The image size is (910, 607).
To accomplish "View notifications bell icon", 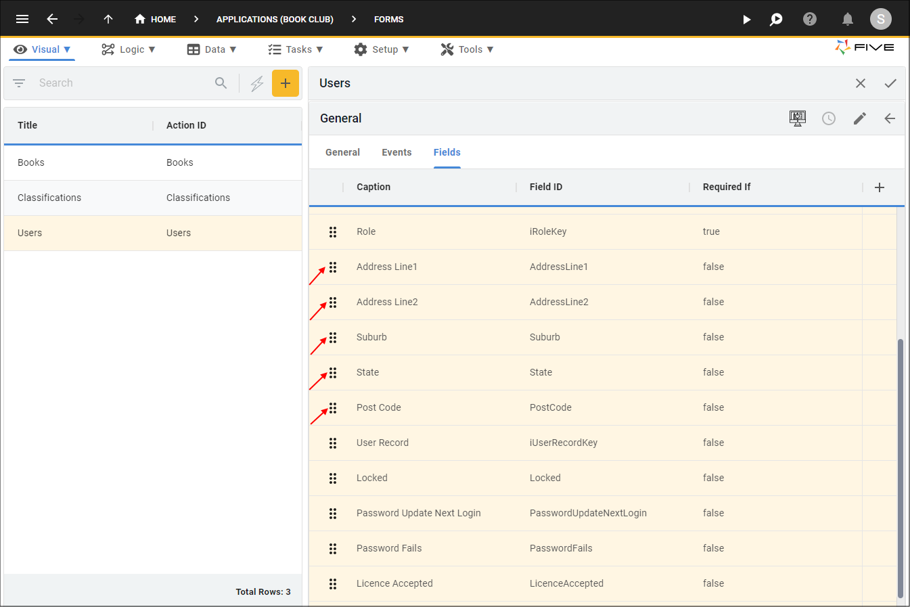I will click(847, 19).
